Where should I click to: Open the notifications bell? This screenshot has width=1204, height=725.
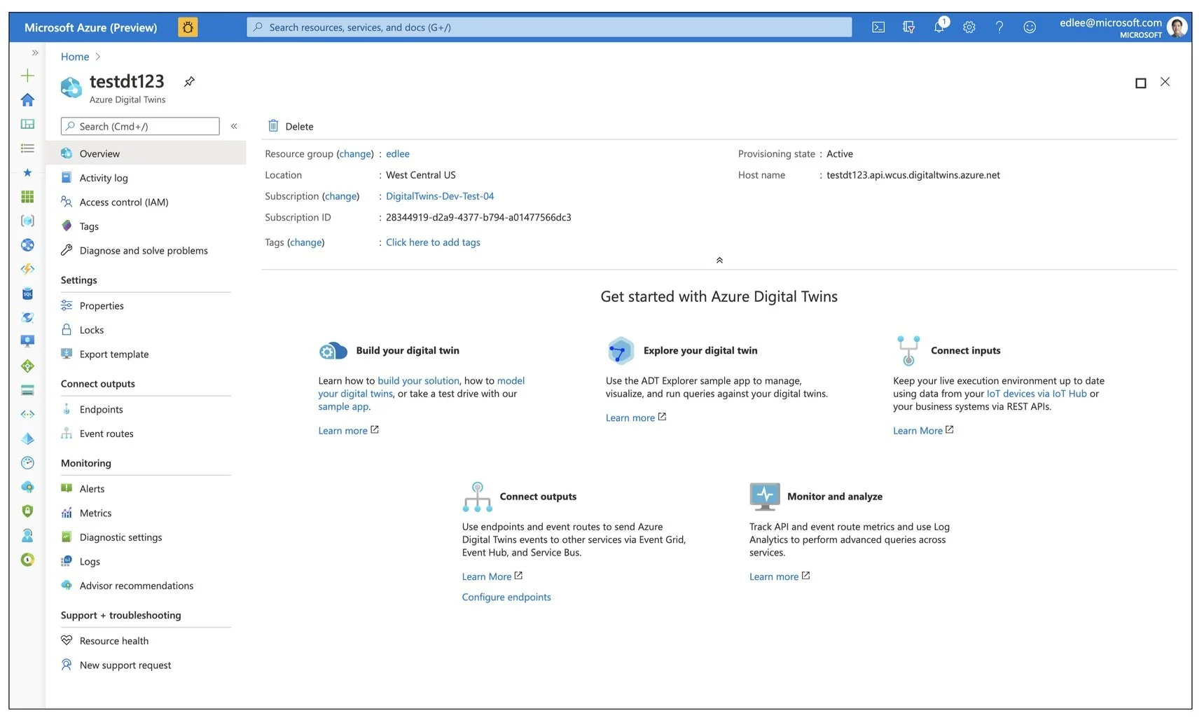click(939, 27)
